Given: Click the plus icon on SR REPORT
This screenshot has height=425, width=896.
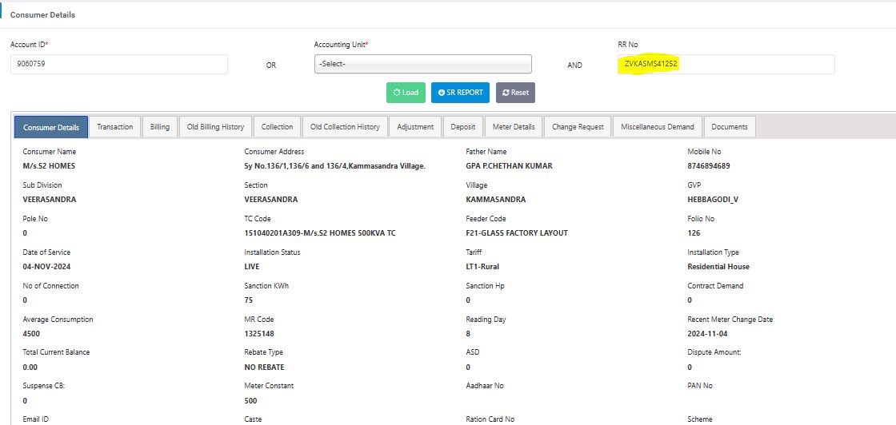Looking at the screenshot, I should 441,93.
